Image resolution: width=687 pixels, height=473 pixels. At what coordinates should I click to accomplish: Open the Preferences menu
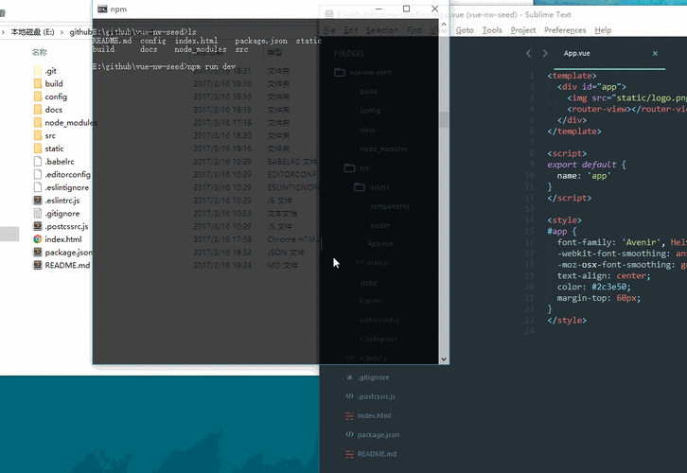coord(565,30)
